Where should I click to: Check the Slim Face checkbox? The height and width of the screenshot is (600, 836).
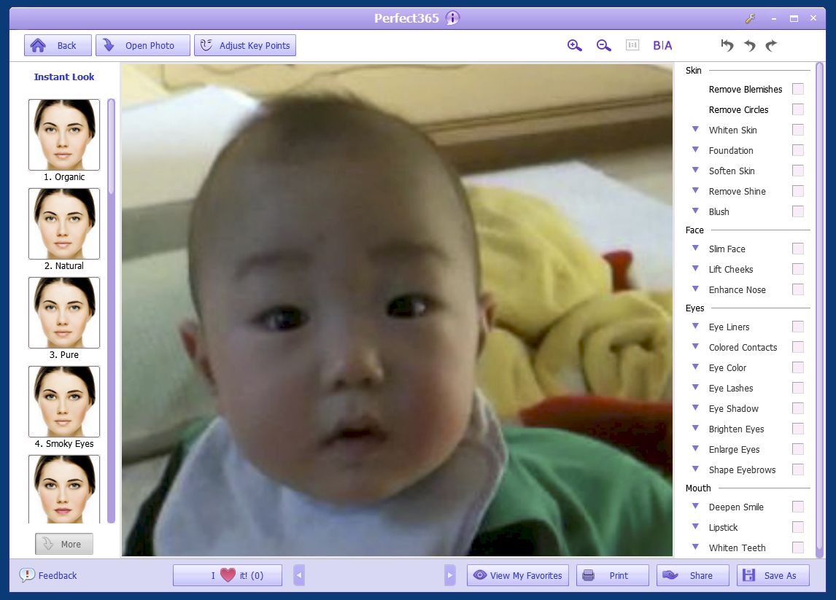click(x=797, y=249)
